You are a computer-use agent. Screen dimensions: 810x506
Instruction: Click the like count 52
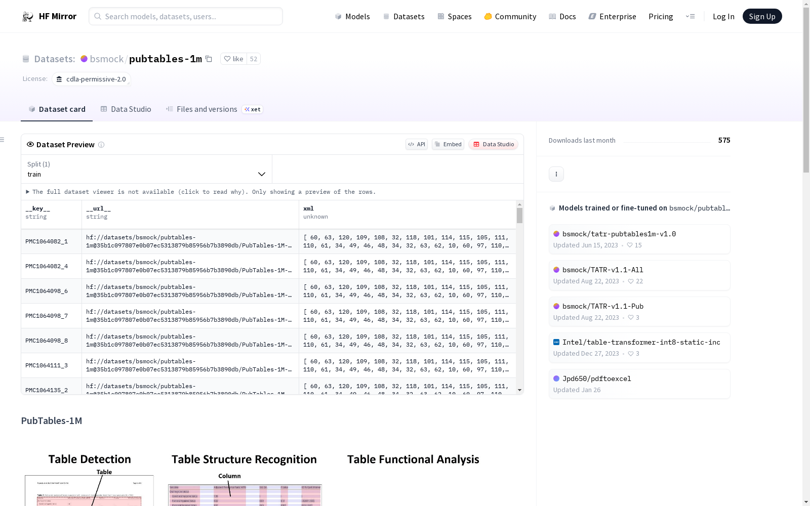[254, 59]
